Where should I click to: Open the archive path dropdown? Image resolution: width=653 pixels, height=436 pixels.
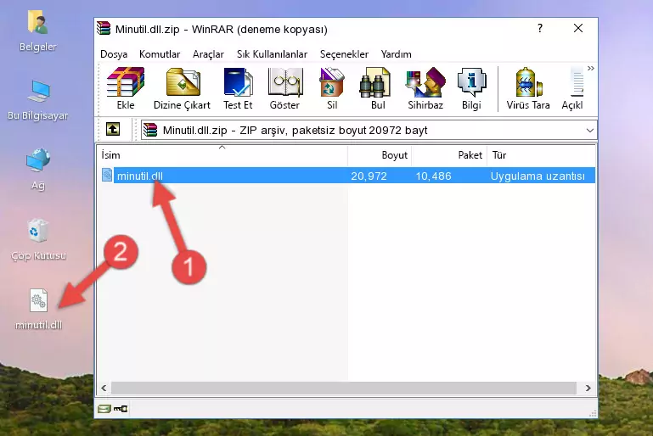coord(589,131)
